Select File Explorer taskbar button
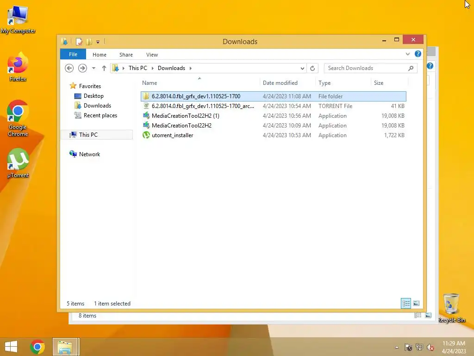Image resolution: width=474 pixels, height=356 pixels. click(x=65, y=347)
